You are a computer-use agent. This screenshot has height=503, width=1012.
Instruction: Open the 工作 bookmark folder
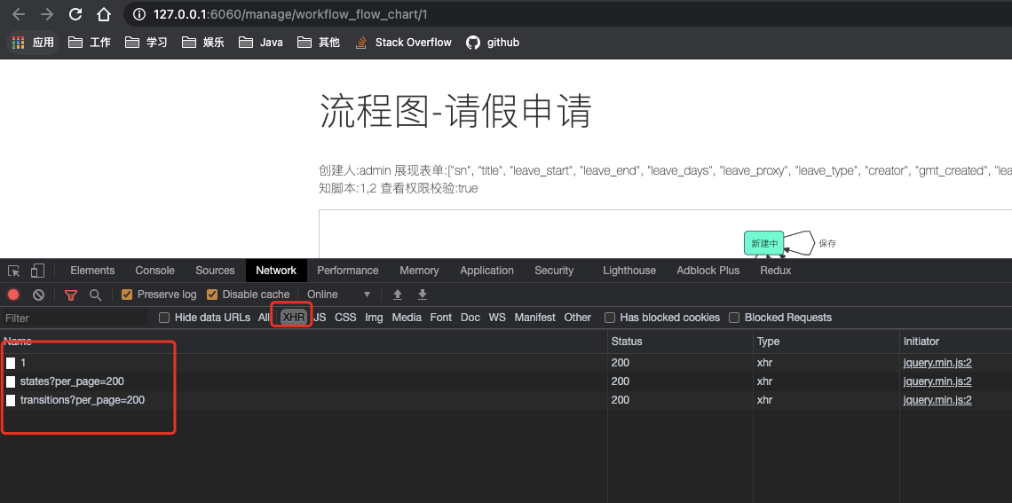point(90,43)
